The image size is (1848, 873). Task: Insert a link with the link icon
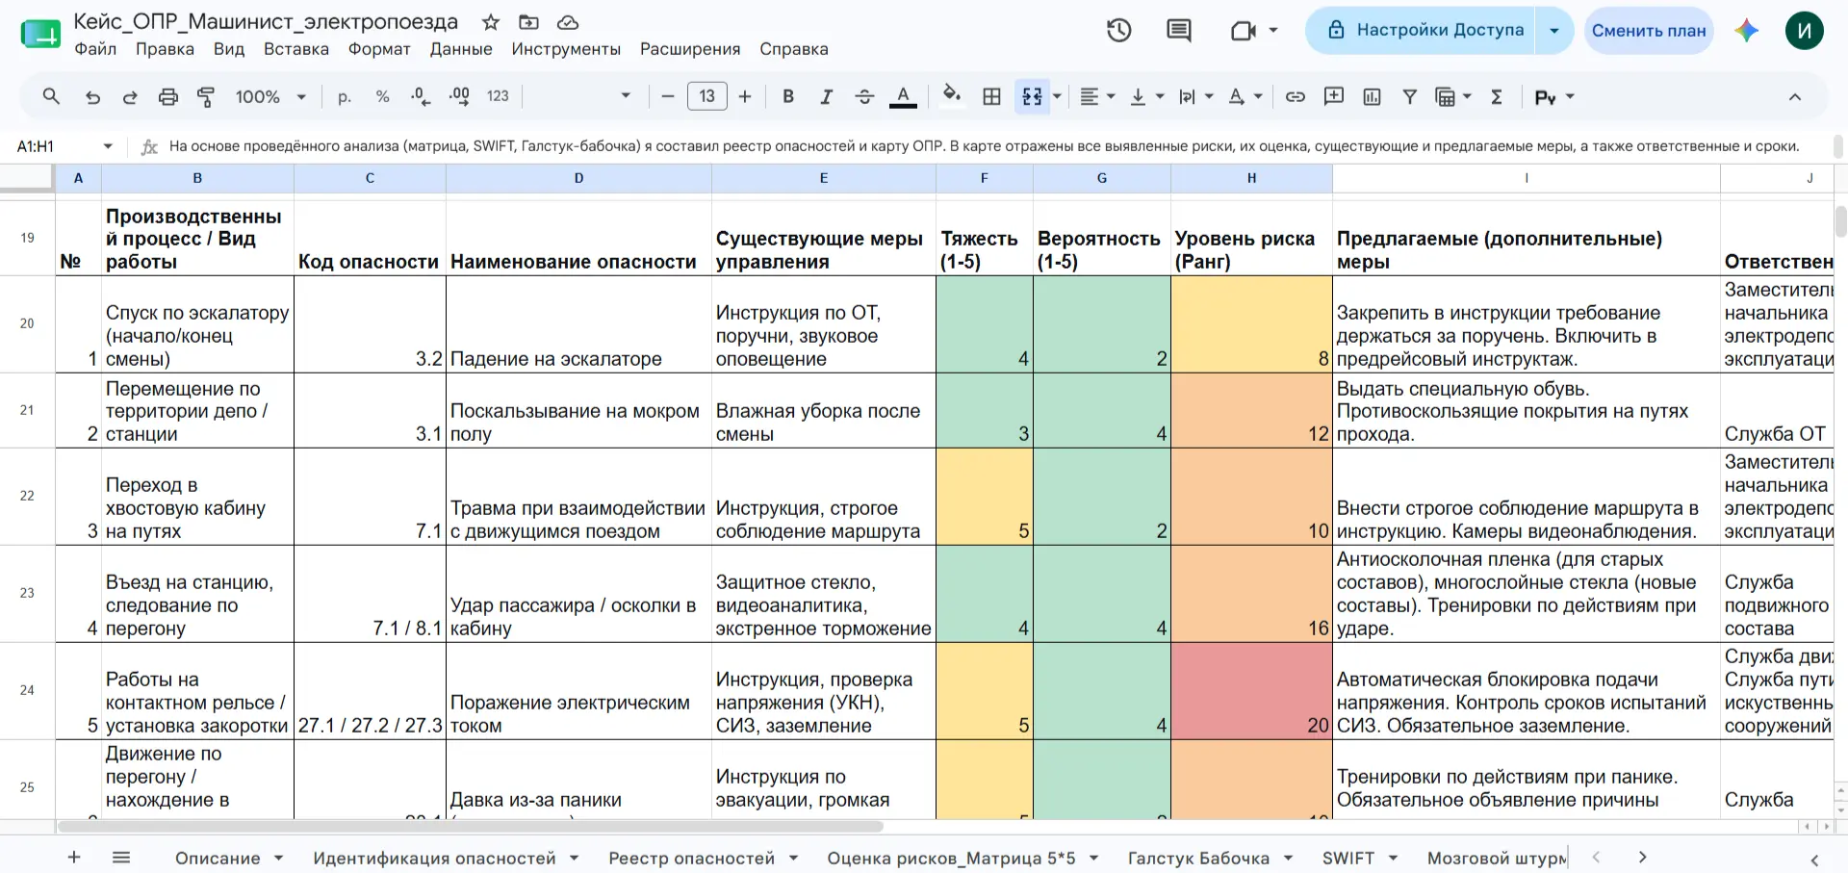[1296, 96]
